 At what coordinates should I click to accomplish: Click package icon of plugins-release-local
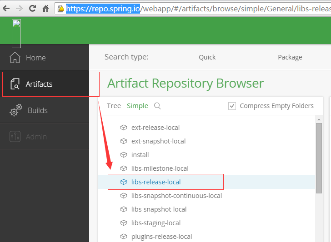coord(124,237)
